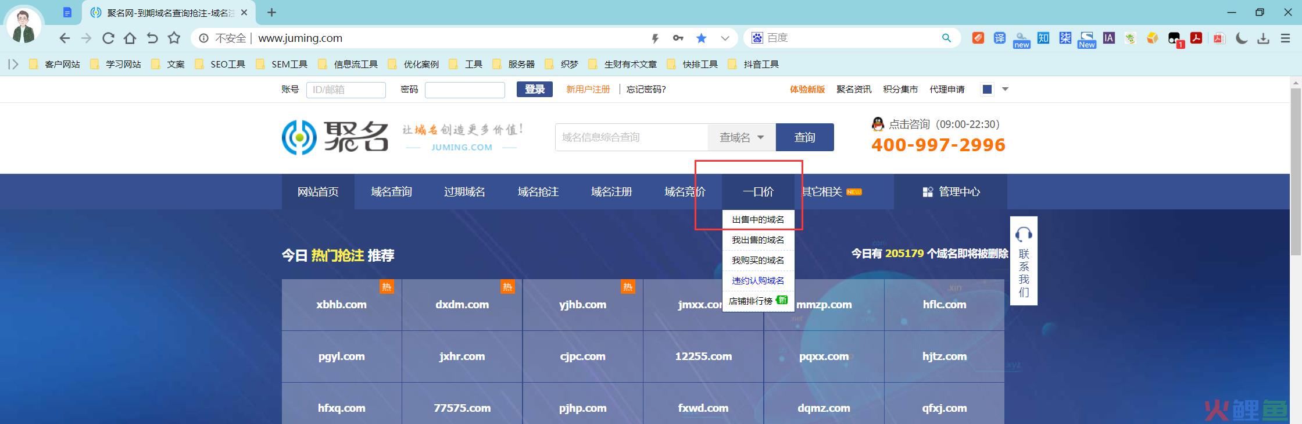Click the 域名信息综合查询 search field

pyautogui.click(x=631, y=137)
